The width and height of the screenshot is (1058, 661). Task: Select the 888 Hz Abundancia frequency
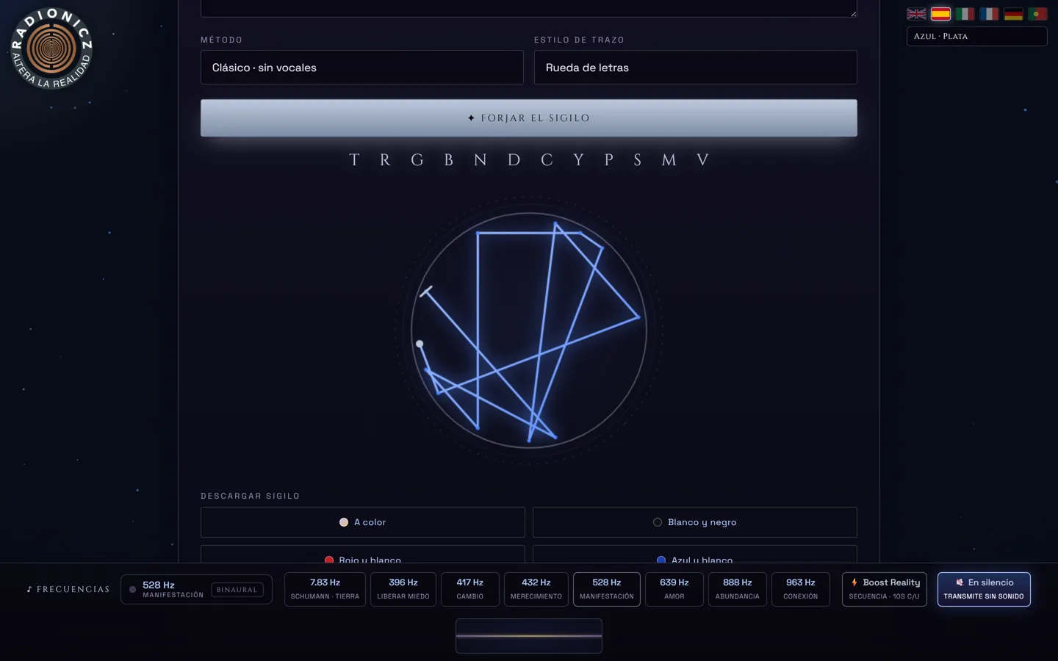click(x=737, y=589)
